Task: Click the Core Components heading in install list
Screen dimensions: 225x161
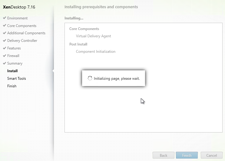Action: (x=84, y=29)
